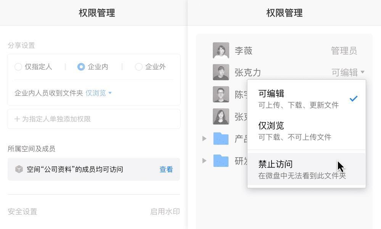Viewport: 381px width, 229px height.
Task: Click the 产 folder icon
Action: [221, 139]
